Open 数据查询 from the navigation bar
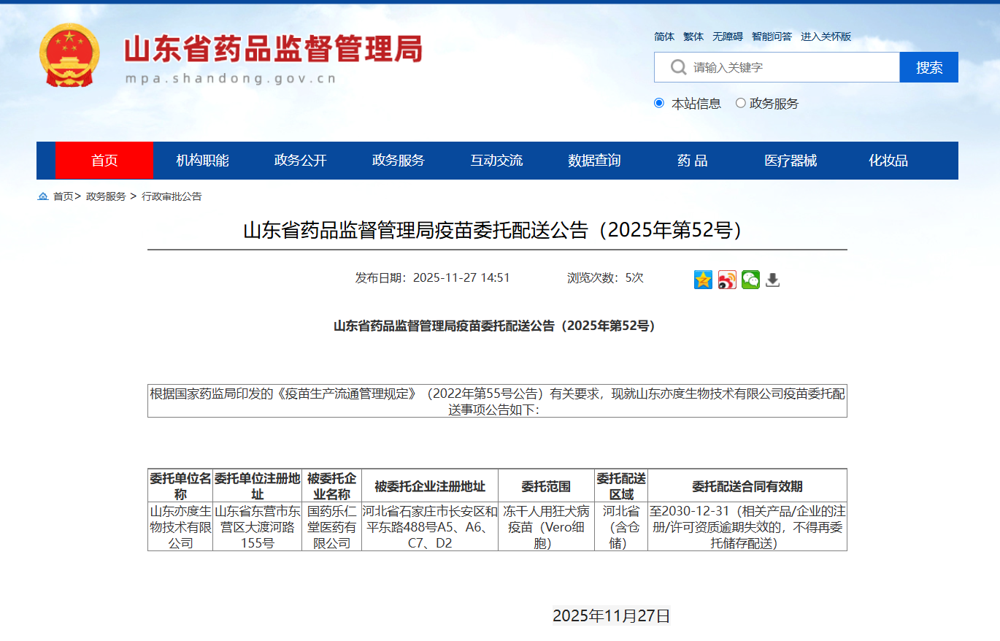Viewport: 1000px width, 641px height. coord(594,161)
